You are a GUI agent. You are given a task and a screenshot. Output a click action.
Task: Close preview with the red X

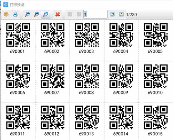pyautogui.click(x=58, y=14)
